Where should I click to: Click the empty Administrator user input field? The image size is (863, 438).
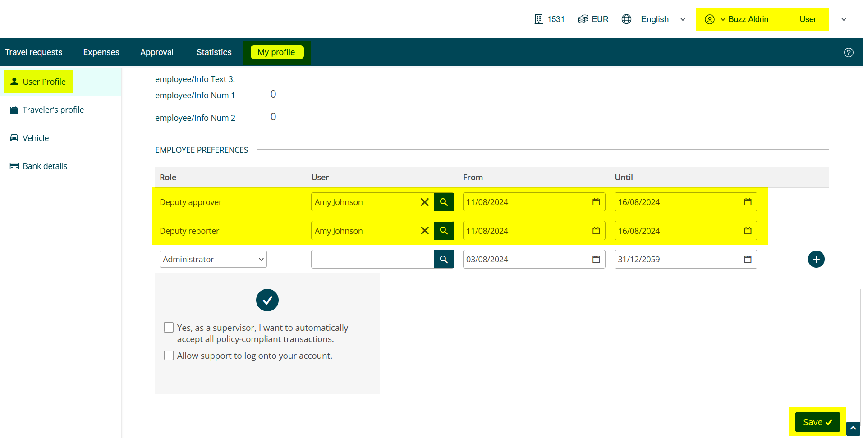tap(372, 259)
